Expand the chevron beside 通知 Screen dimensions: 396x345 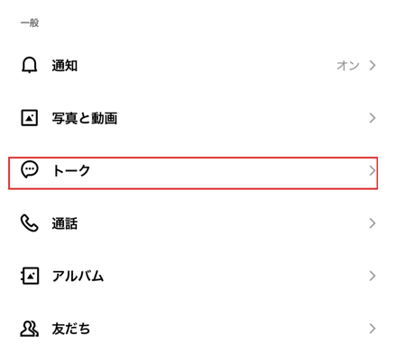pos(373,65)
